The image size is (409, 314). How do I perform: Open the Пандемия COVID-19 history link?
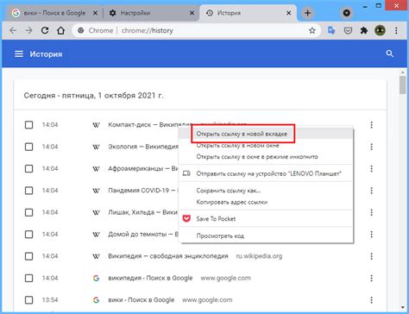click(x=143, y=191)
